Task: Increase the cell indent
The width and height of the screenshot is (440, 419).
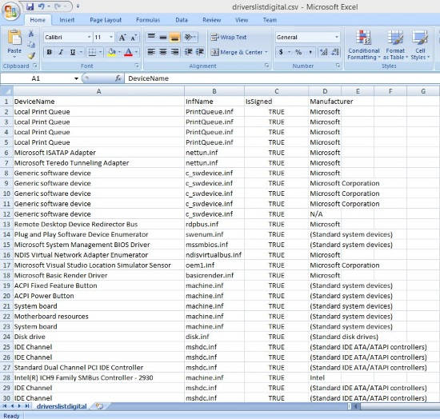Action: point(200,52)
